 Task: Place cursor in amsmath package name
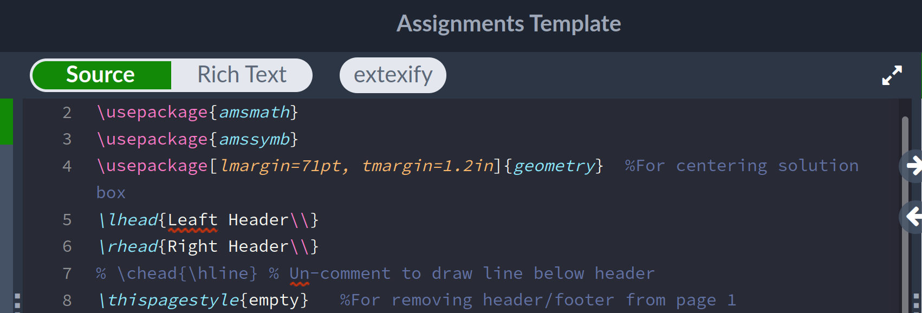tap(254, 112)
